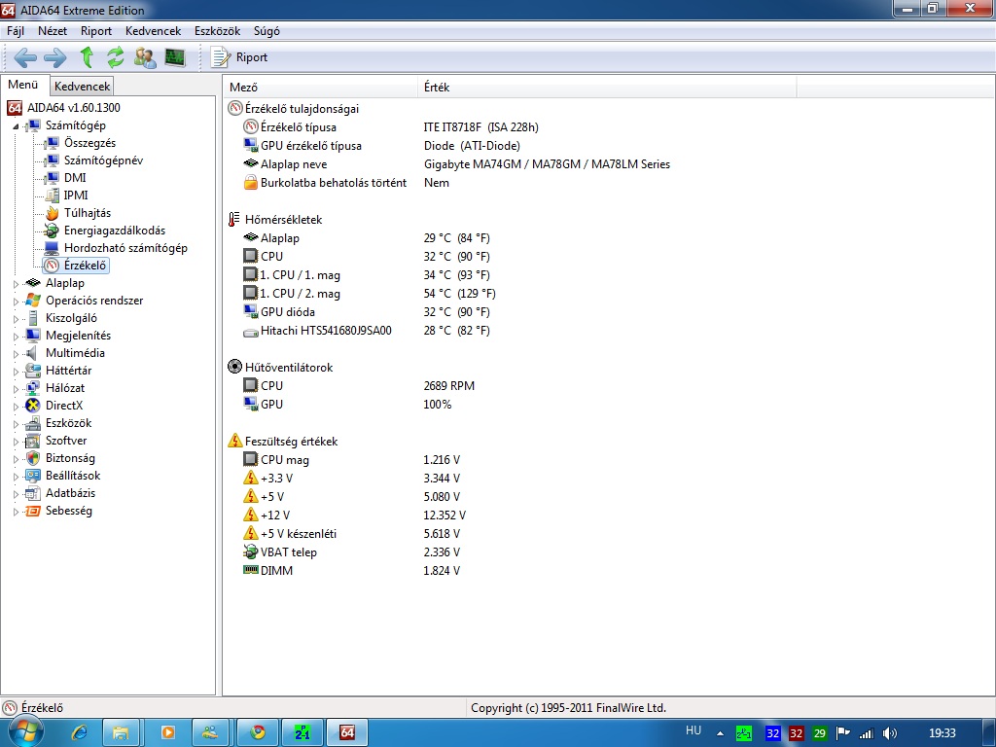The image size is (996, 747).
Task: Expand the Operációs rendszer node
Action: pyautogui.click(x=16, y=302)
